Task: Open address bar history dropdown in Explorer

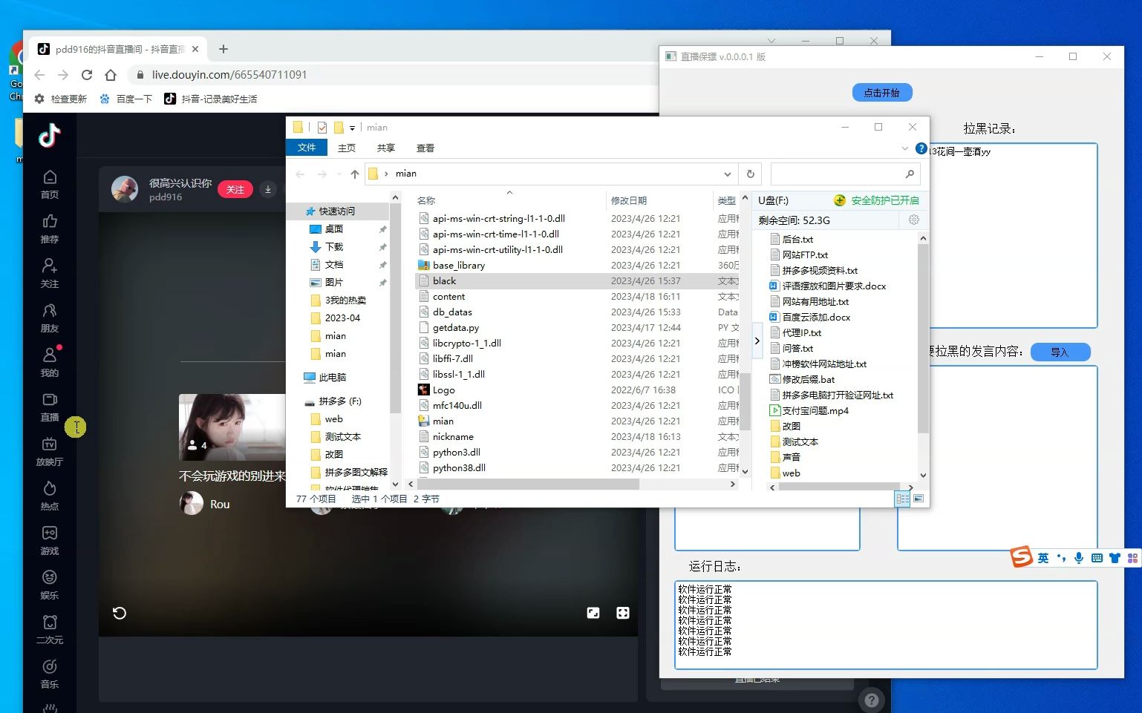Action: 728,174
